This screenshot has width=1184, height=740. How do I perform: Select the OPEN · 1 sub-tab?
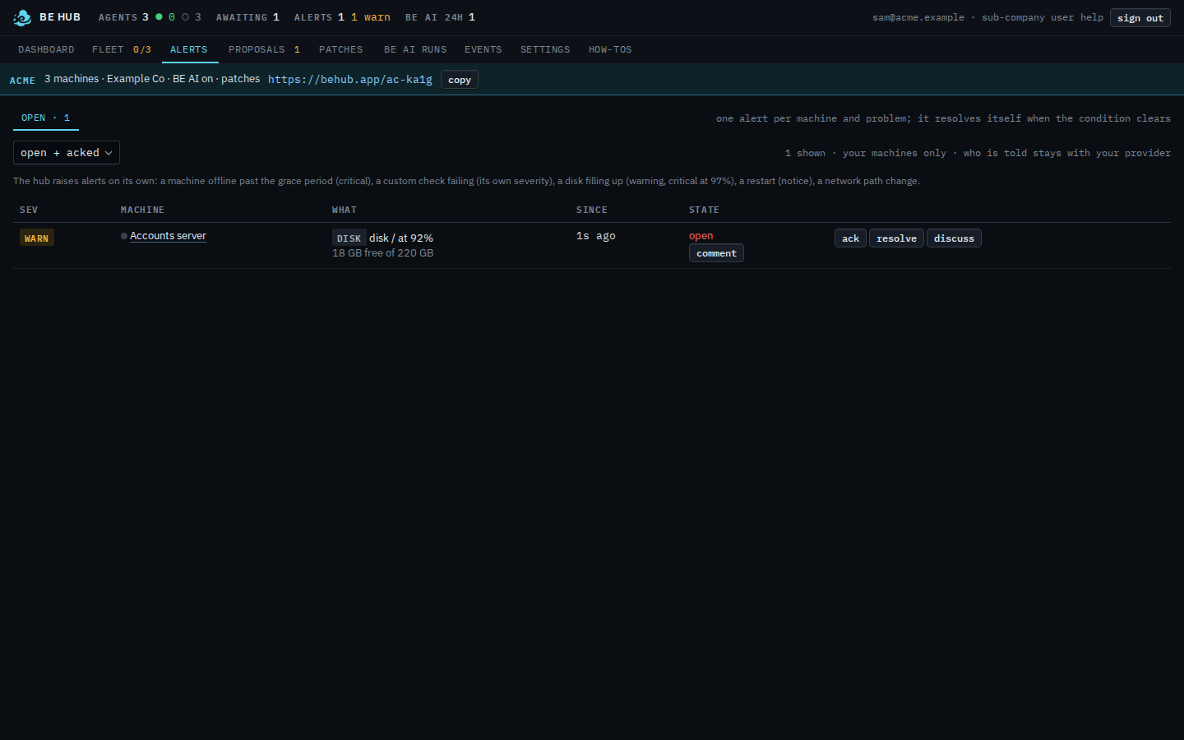coord(46,118)
